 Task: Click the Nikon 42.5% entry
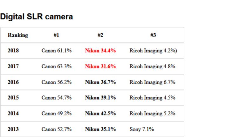pos(100,113)
